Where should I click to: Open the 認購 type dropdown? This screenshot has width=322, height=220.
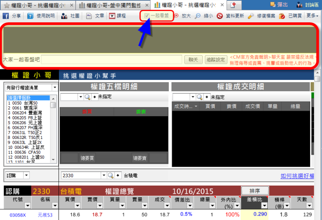tap(26, 175)
